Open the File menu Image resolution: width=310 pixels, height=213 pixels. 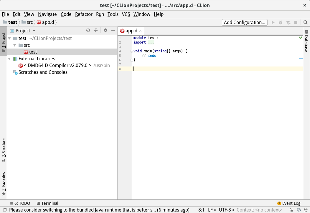[x=5, y=14]
